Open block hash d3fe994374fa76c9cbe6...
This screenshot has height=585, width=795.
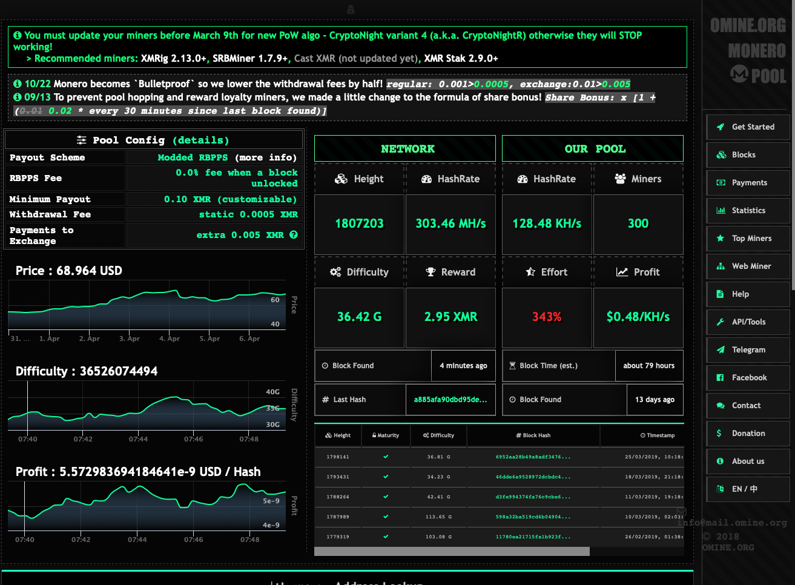tap(533, 497)
